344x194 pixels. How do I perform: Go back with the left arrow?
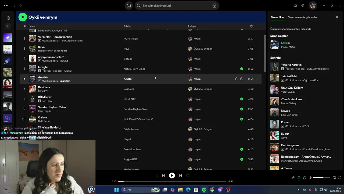point(15,5)
